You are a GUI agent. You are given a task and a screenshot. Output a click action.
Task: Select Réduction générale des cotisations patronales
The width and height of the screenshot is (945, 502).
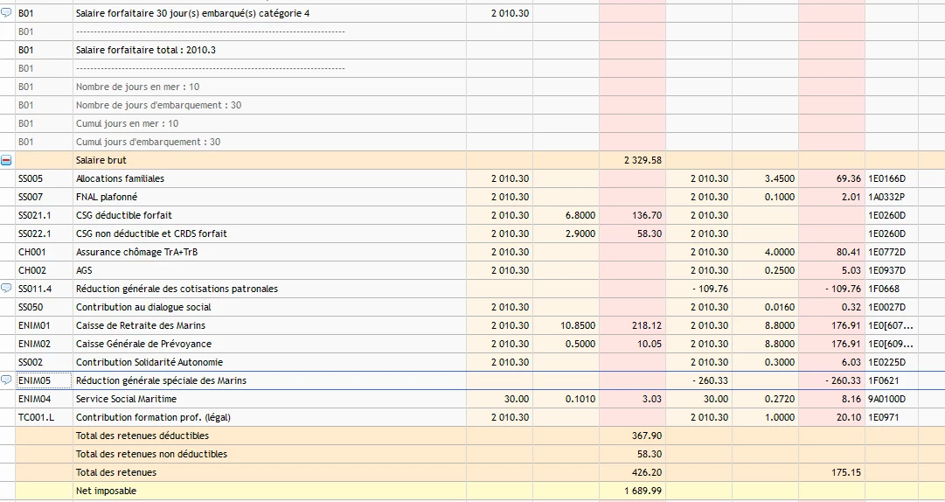click(177, 289)
